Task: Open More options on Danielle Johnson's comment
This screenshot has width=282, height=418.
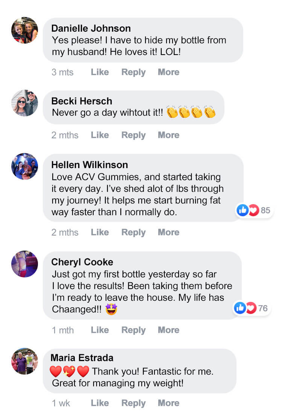Action: (x=168, y=72)
